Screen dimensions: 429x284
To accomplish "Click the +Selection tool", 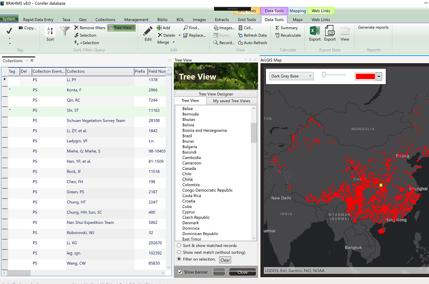I will [87, 43].
